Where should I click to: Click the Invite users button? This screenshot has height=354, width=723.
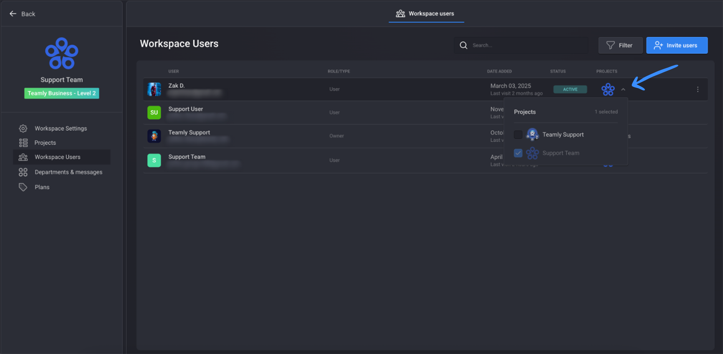coord(677,45)
